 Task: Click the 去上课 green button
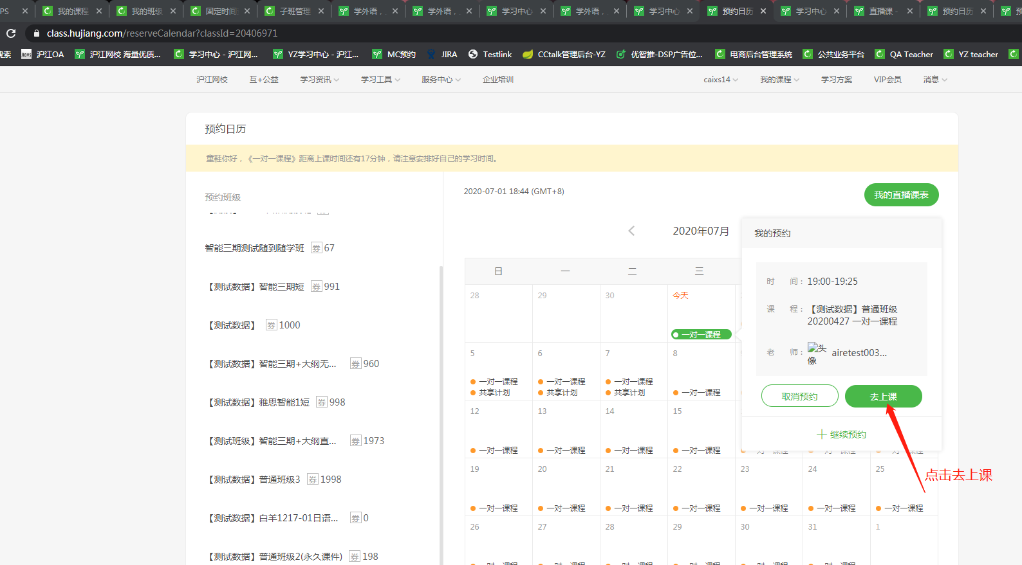883,397
